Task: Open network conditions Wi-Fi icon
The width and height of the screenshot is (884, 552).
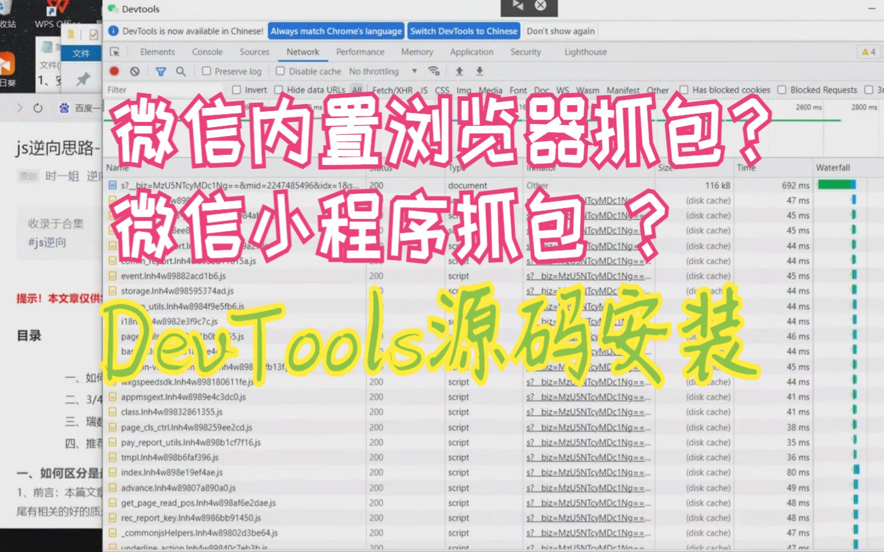Action: coord(434,71)
